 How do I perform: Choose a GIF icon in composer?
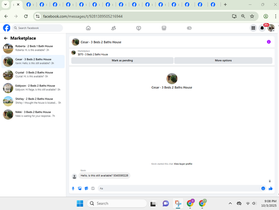click(93, 188)
